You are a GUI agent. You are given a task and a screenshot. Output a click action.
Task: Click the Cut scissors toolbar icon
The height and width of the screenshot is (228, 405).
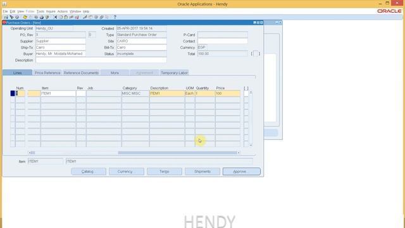(x=56, y=17)
